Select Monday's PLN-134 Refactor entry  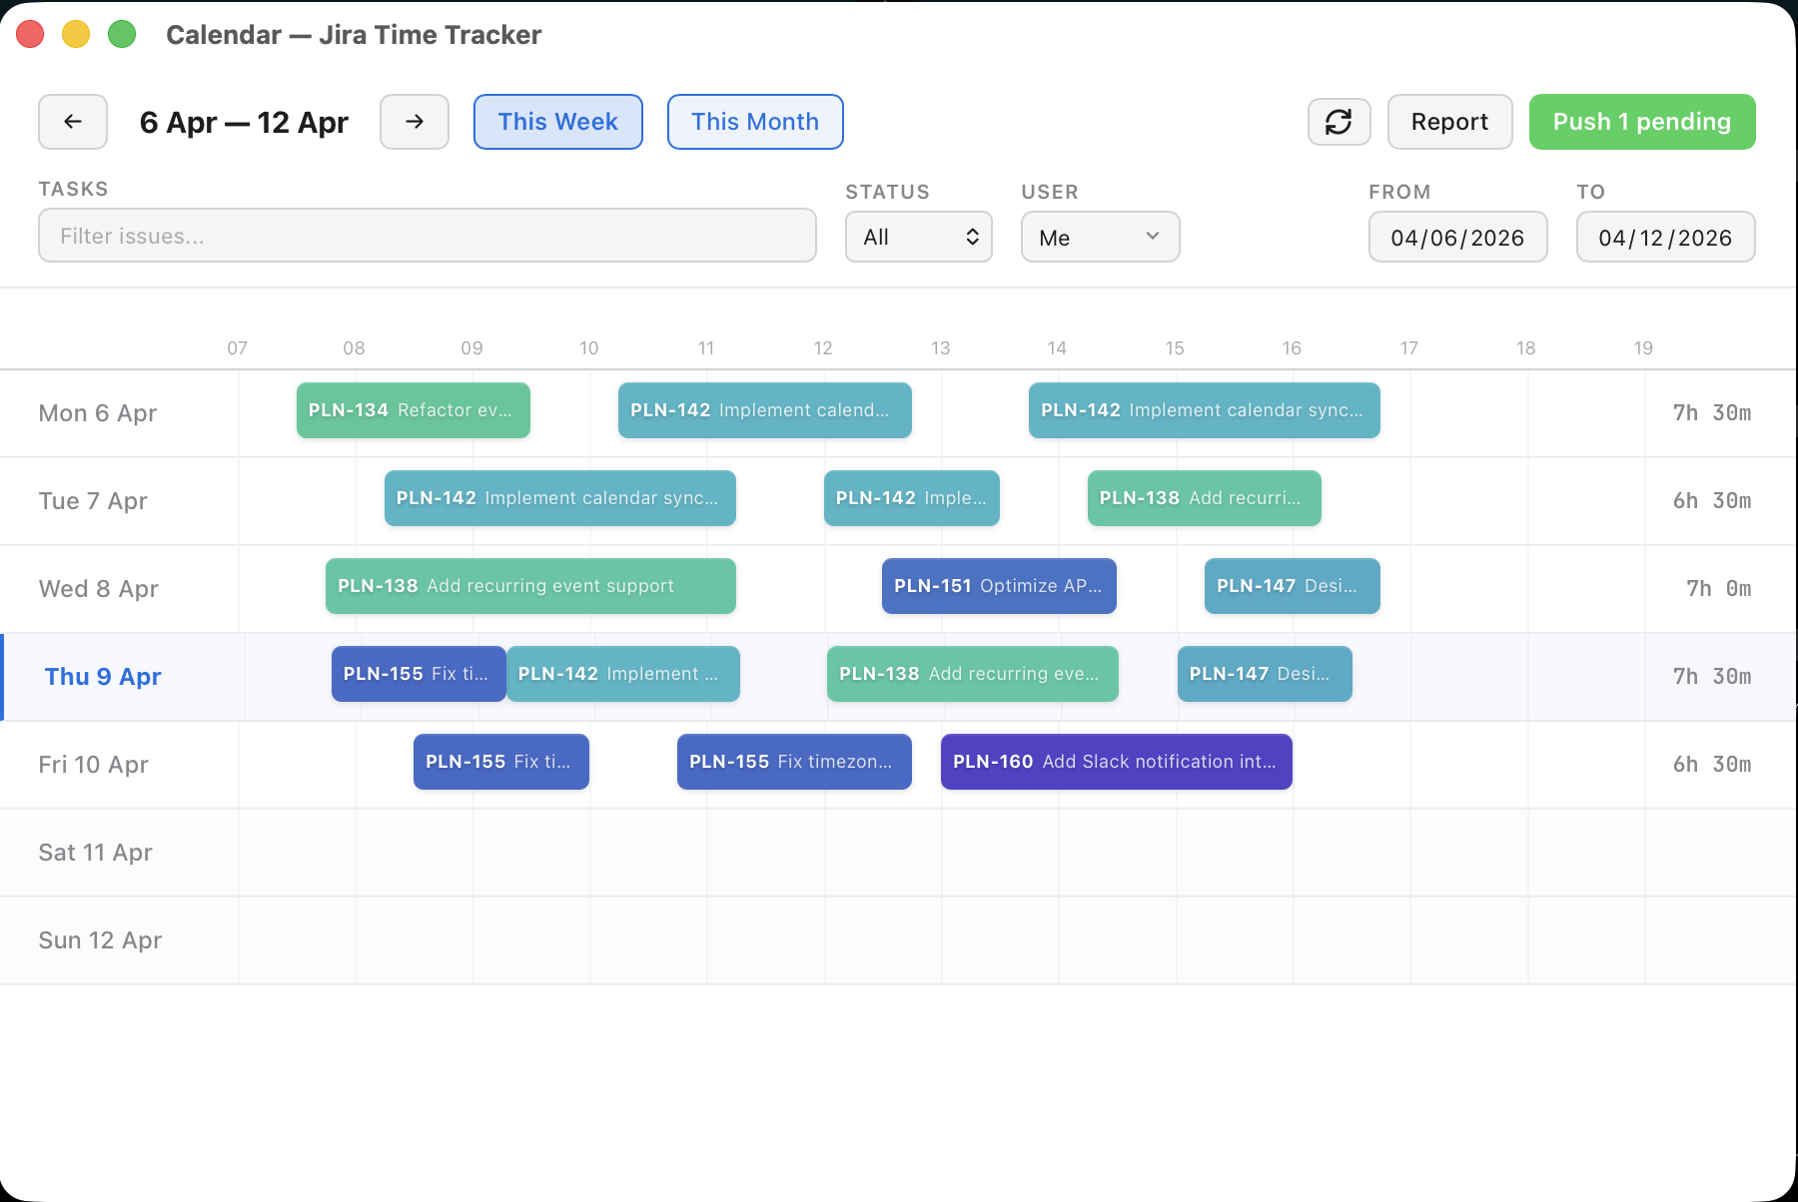pos(413,410)
